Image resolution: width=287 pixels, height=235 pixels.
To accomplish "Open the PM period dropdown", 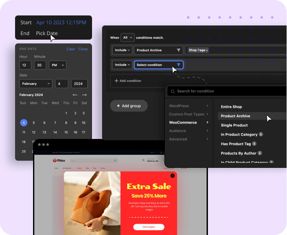I will click(57, 65).
